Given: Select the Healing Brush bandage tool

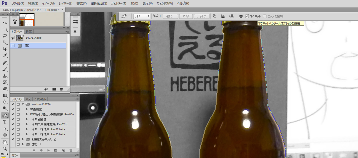Looking at the screenshot, I should coord(5,63).
